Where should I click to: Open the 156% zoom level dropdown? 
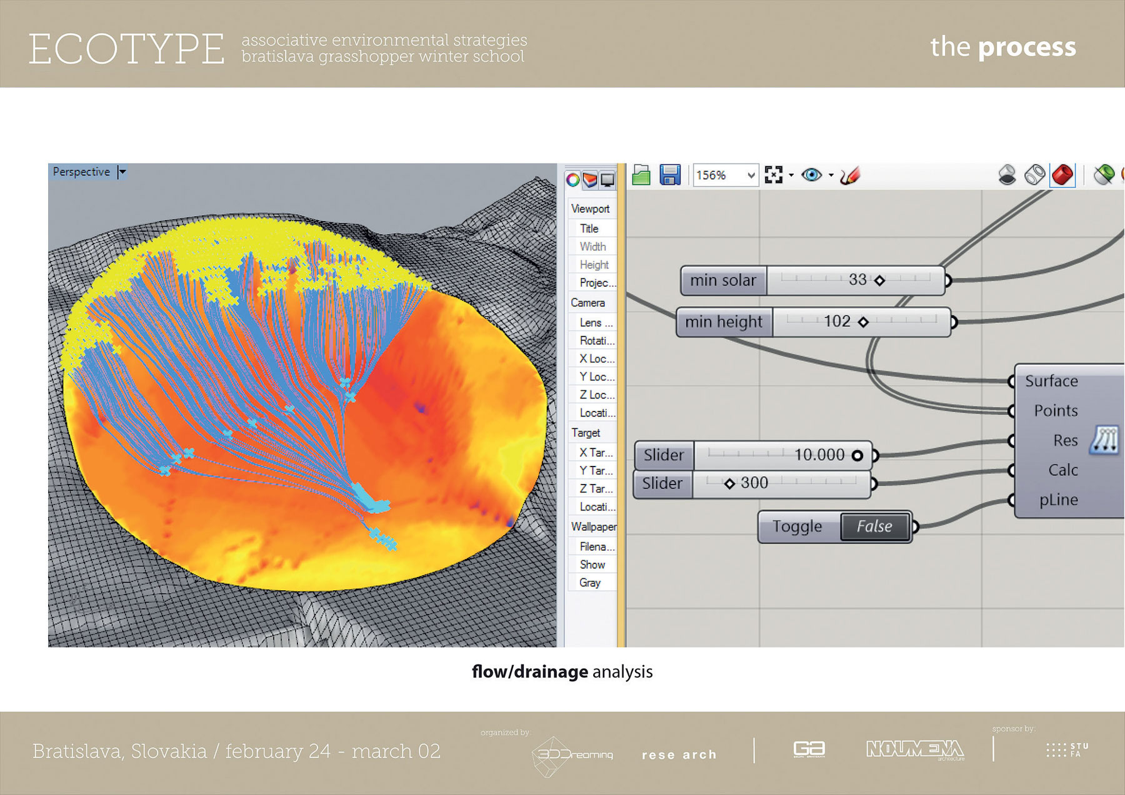pyautogui.click(x=751, y=175)
